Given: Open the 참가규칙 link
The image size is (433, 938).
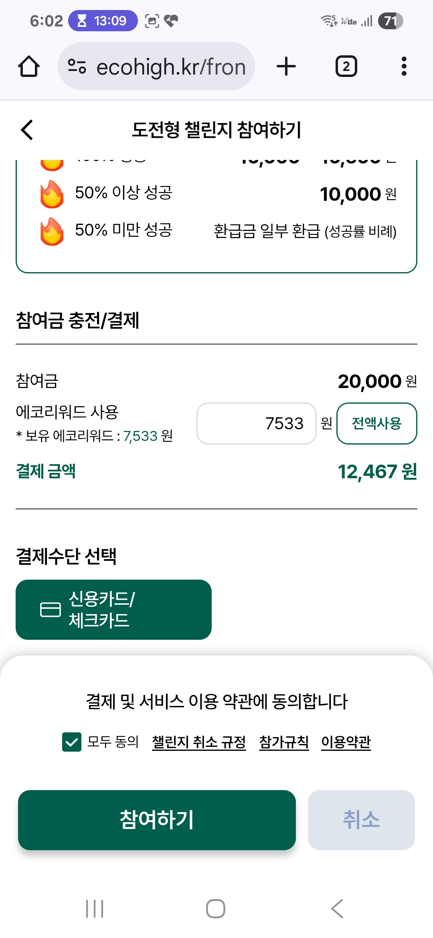Looking at the screenshot, I should (284, 742).
